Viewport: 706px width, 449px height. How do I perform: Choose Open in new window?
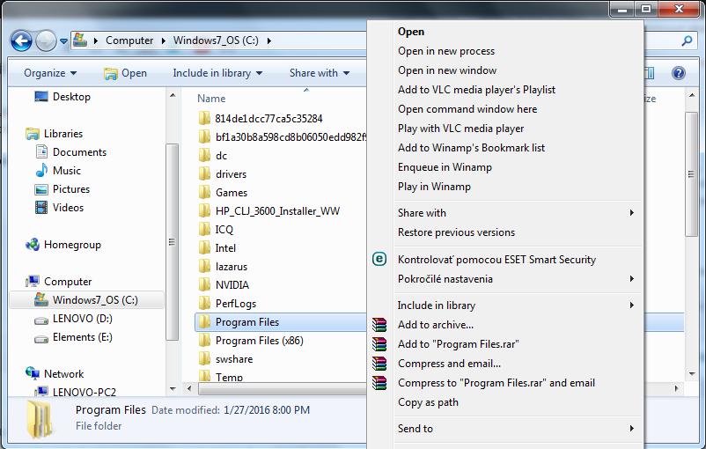(447, 70)
